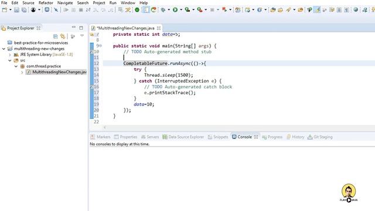Select the Project Explorer tab
The width and height of the screenshot is (375, 211).
click(21, 28)
